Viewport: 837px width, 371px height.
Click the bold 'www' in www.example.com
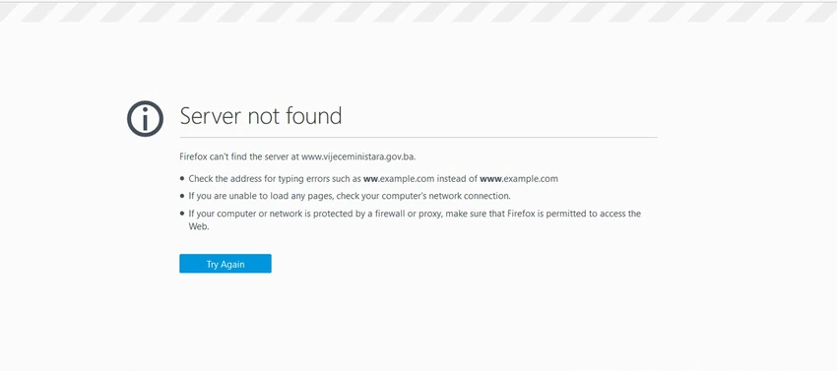pyautogui.click(x=490, y=179)
